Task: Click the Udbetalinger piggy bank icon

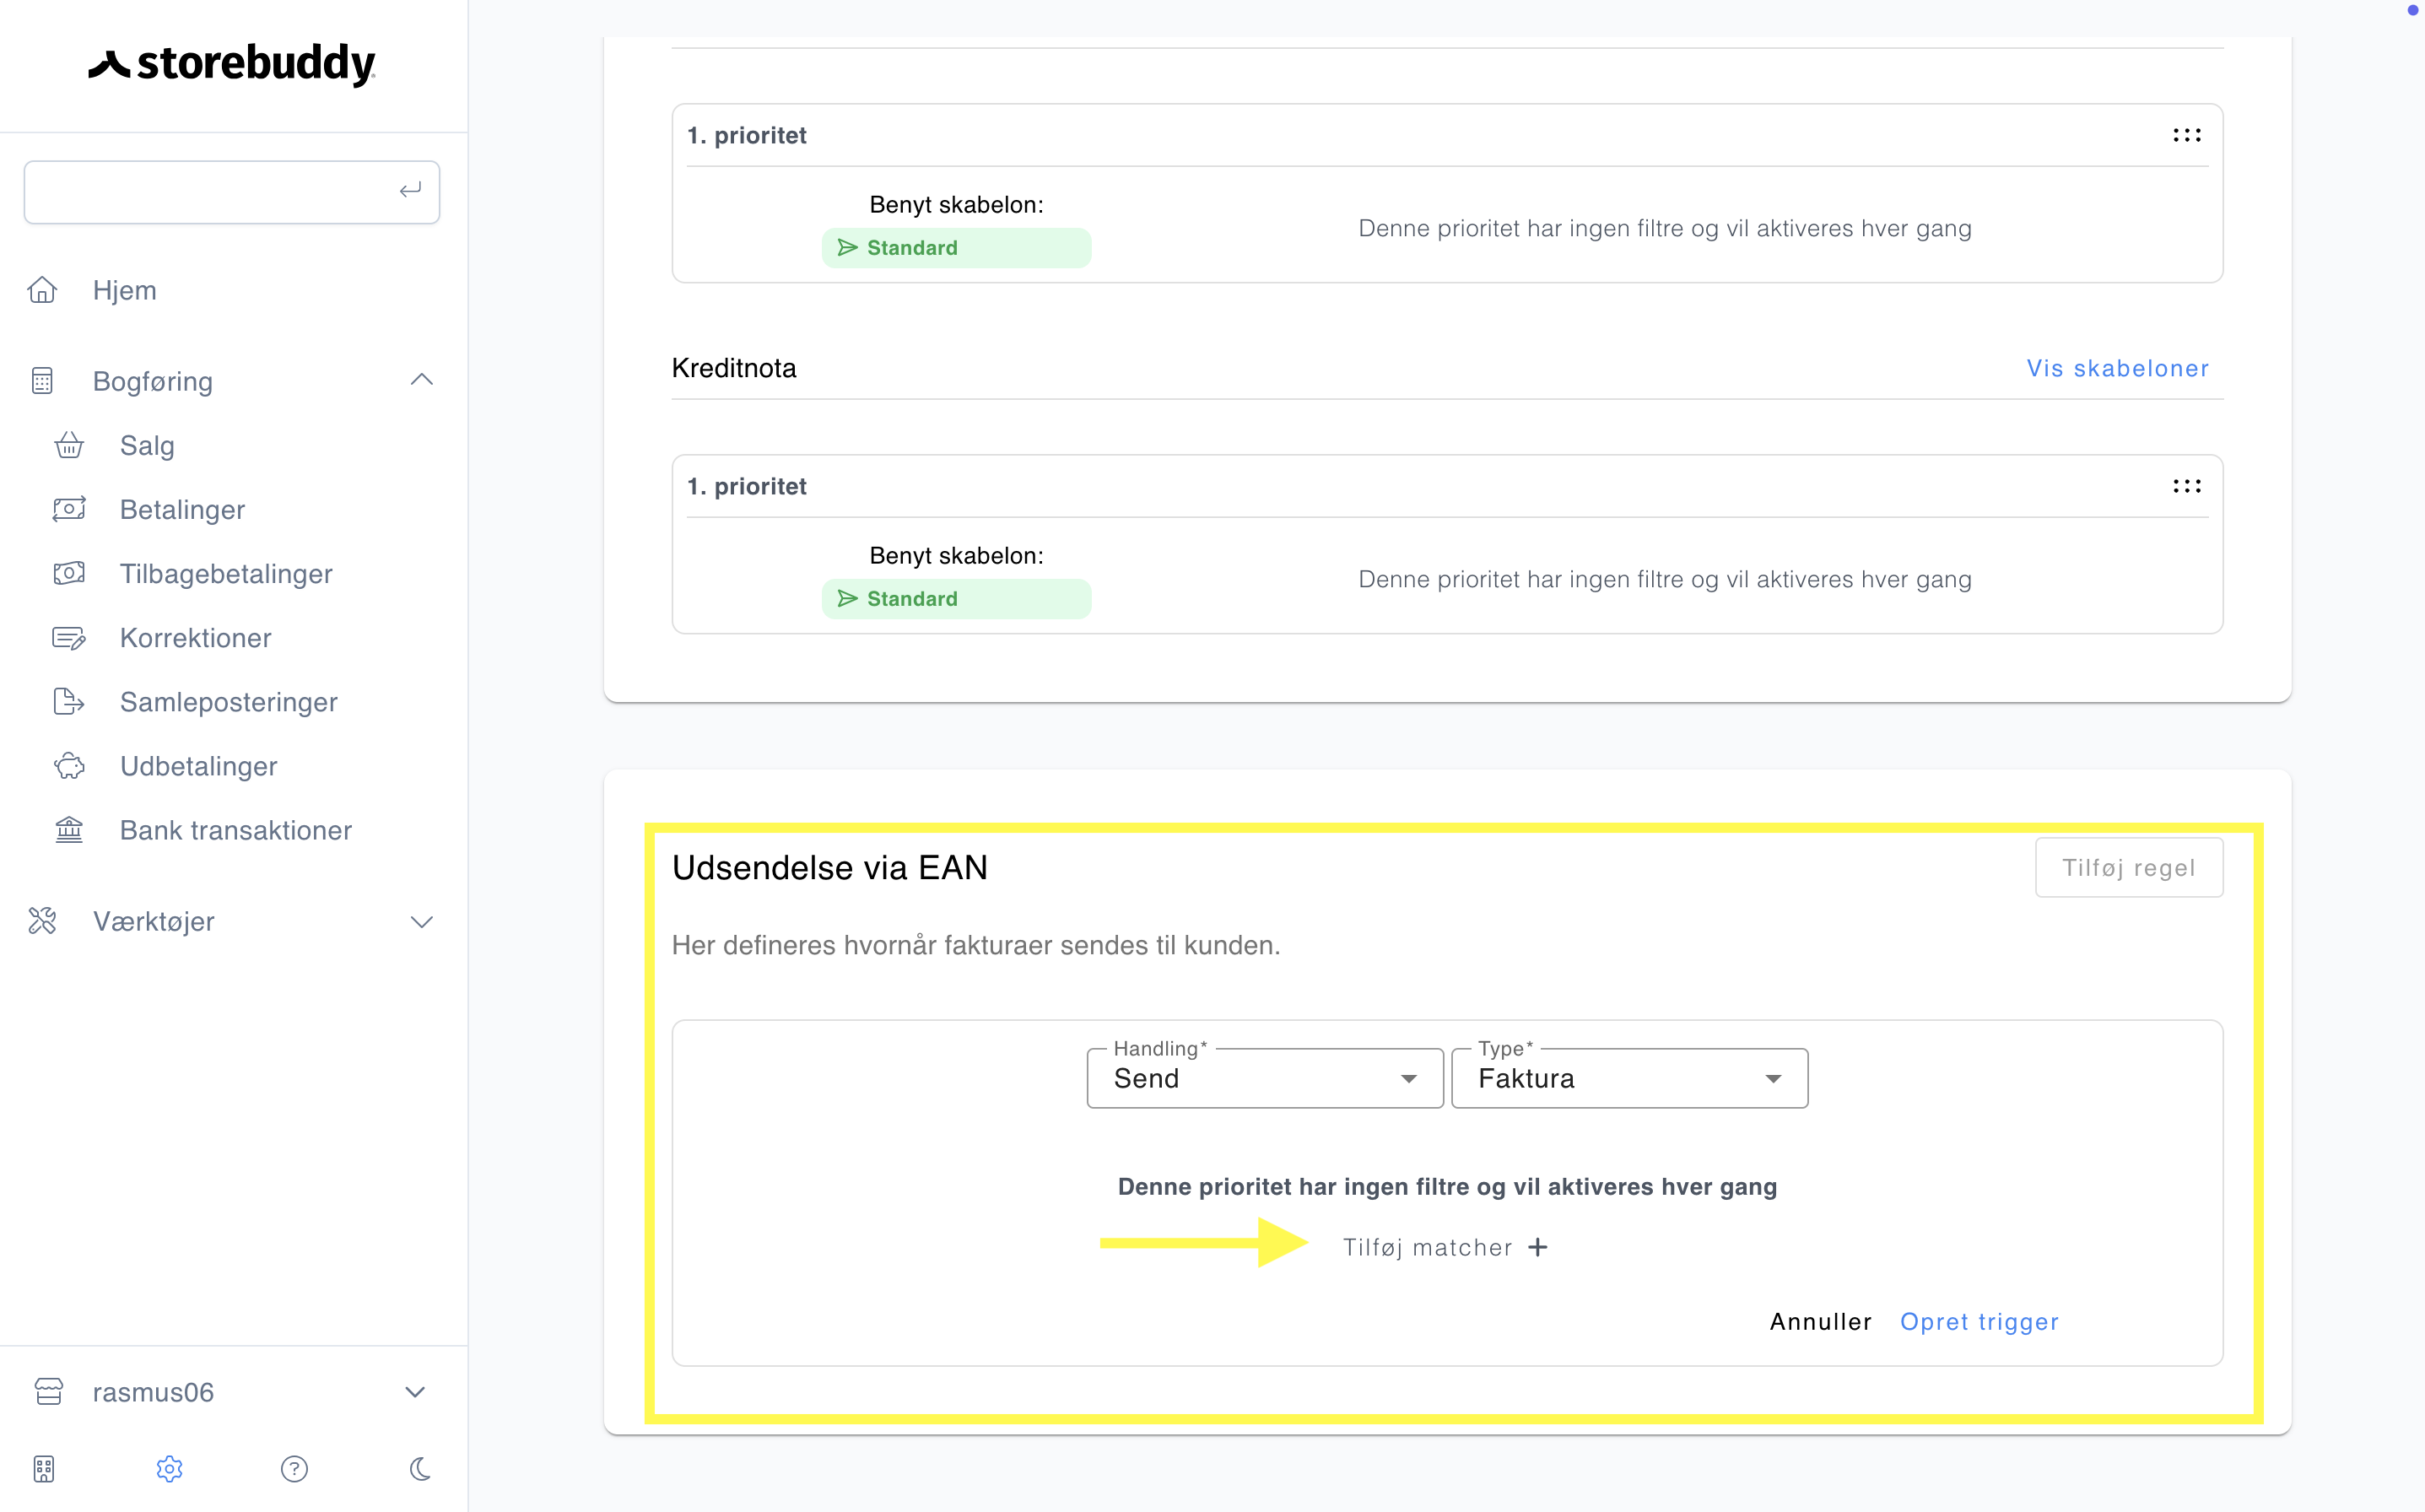Action: click(x=69, y=765)
